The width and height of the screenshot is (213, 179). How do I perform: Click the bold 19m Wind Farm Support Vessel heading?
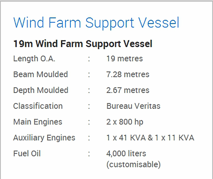point(83,44)
